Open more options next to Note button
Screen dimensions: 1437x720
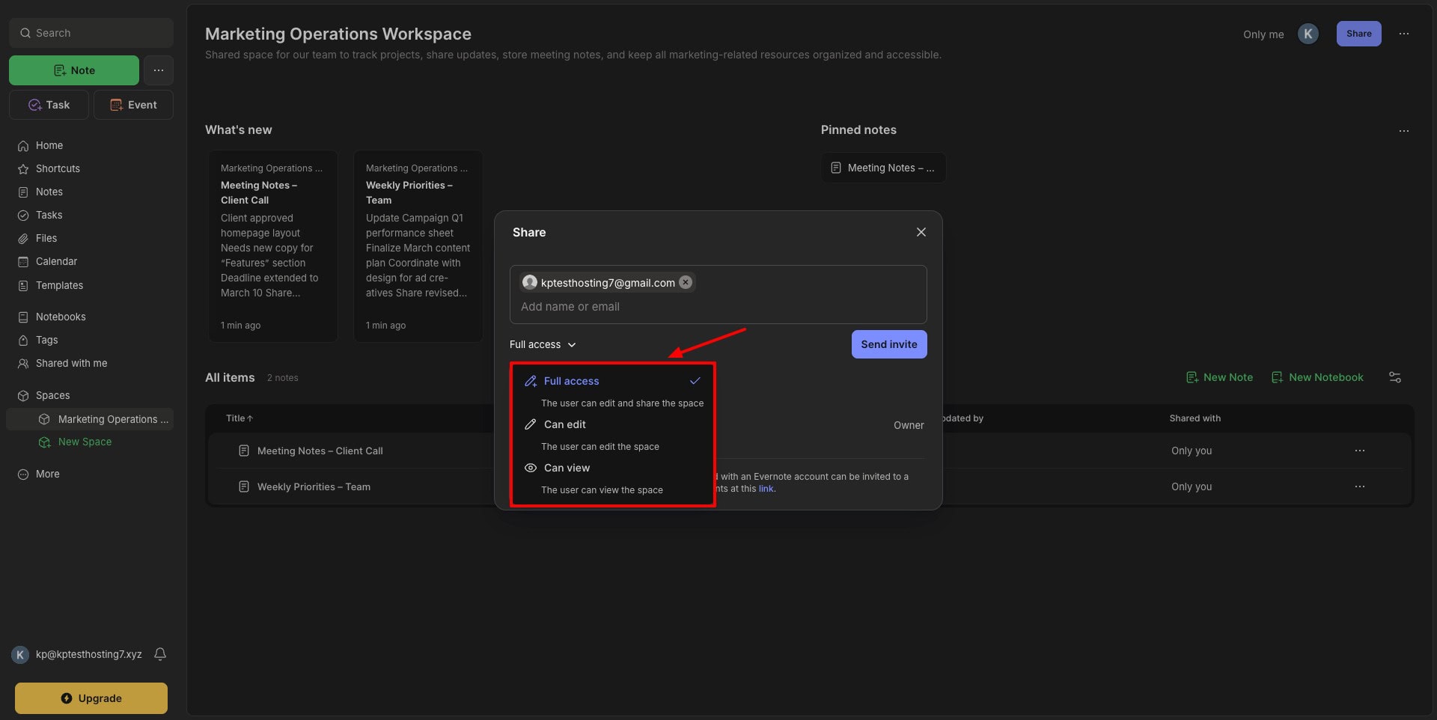pos(159,70)
